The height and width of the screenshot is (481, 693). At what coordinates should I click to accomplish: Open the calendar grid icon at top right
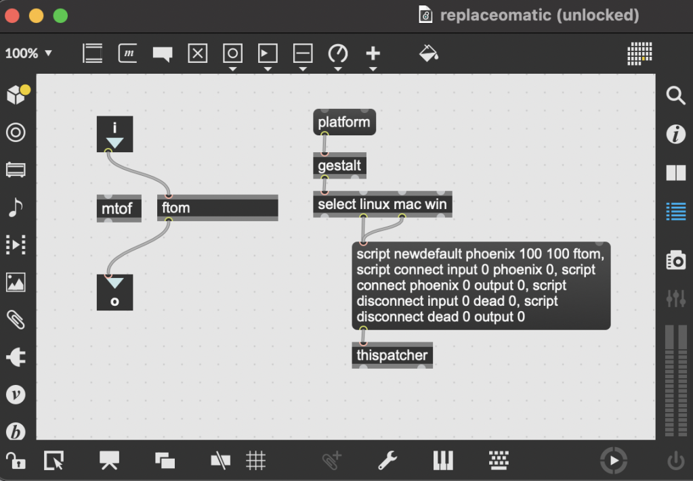click(x=639, y=54)
